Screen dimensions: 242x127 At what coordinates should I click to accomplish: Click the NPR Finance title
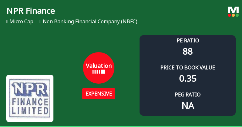pyautogui.click(x=31, y=11)
